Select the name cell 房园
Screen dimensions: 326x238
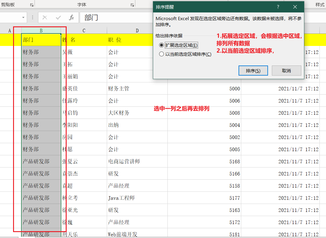(84, 137)
